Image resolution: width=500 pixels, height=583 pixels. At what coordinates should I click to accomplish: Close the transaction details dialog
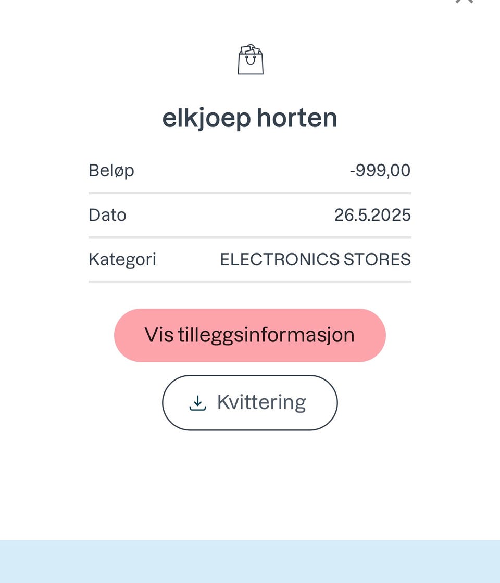pyautogui.click(x=464, y=2)
